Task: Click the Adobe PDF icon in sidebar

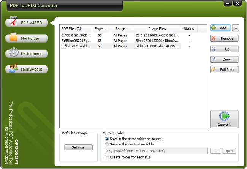Action: pyautogui.click(x=14, y=21)
